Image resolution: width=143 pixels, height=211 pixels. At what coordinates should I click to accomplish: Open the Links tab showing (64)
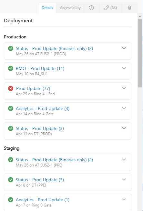coord(110,8)
